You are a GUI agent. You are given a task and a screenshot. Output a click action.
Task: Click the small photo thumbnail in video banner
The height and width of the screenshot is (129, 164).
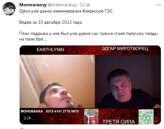tap(91, 117)
